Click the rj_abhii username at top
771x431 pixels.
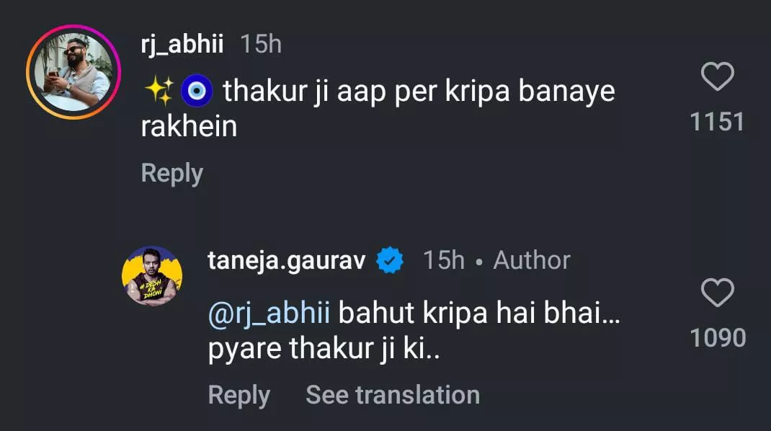point(183,45)
